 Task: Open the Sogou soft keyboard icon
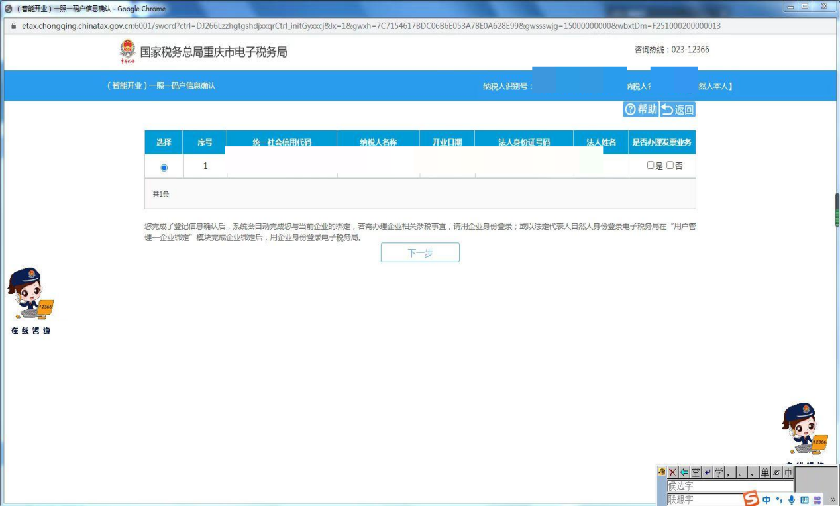804,500
